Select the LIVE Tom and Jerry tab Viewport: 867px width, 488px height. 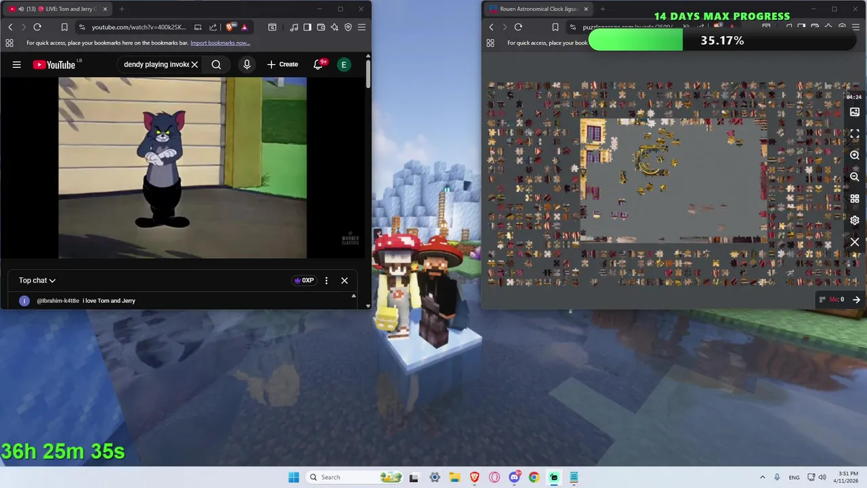point(59,9)
